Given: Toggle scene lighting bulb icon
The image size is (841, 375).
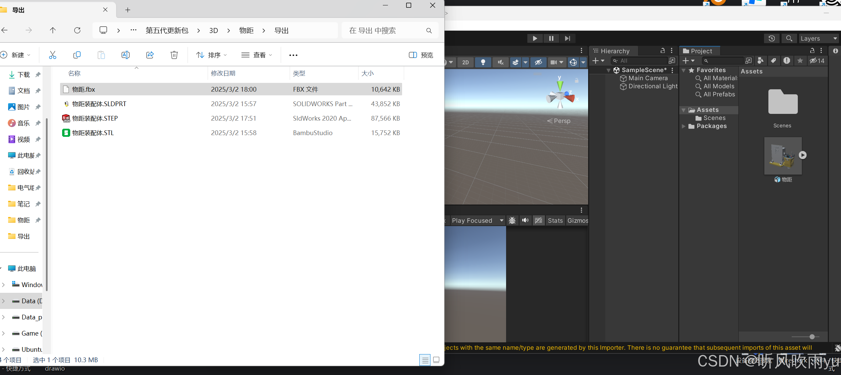Looking at the screenshot, I should [x=483, y=62].
